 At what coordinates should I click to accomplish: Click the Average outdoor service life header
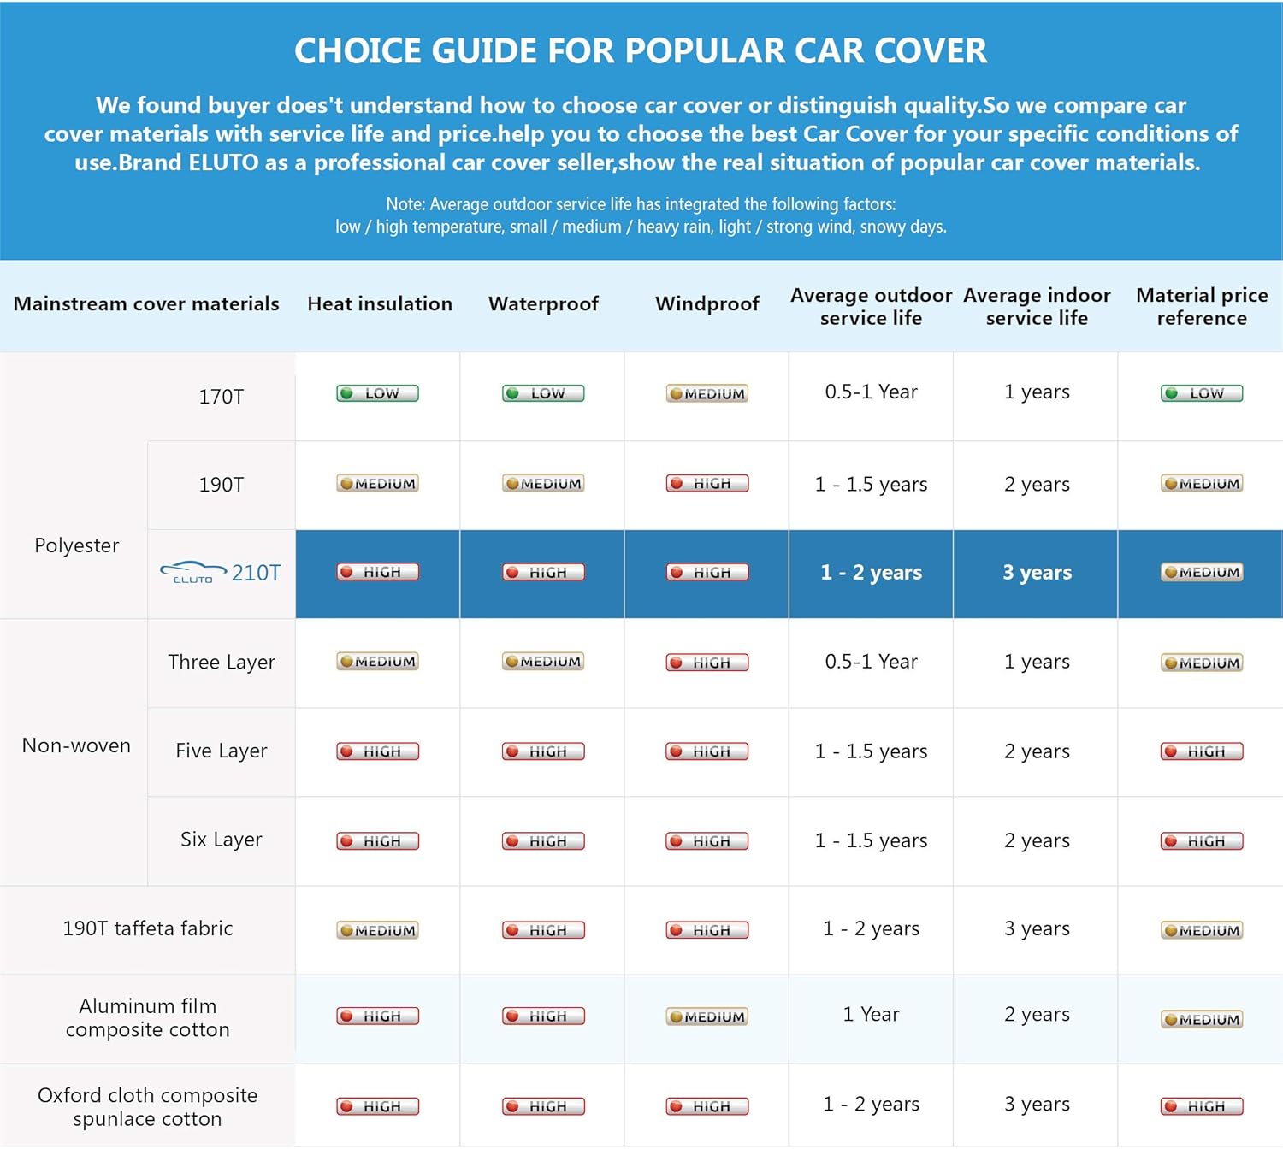pyautogui.click(x=871, y=306)
